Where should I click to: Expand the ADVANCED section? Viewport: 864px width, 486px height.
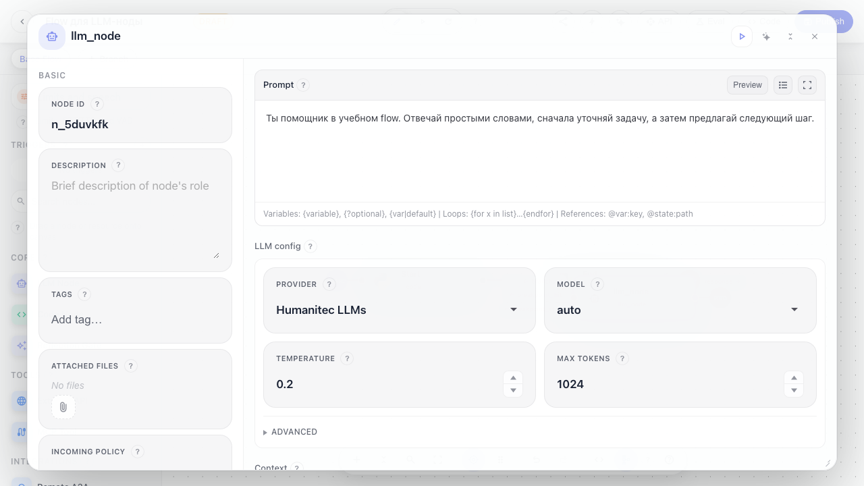[x=290, y=432]
